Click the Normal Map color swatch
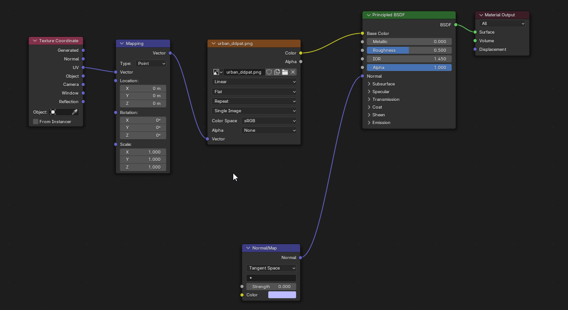568x310 pixels. click(x=282, y=295)
